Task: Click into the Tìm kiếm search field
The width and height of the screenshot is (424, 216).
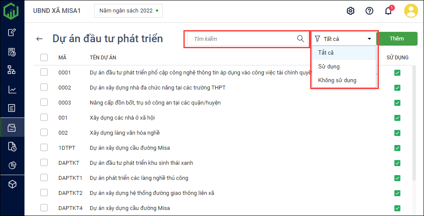Action: [x=243, y=39]
